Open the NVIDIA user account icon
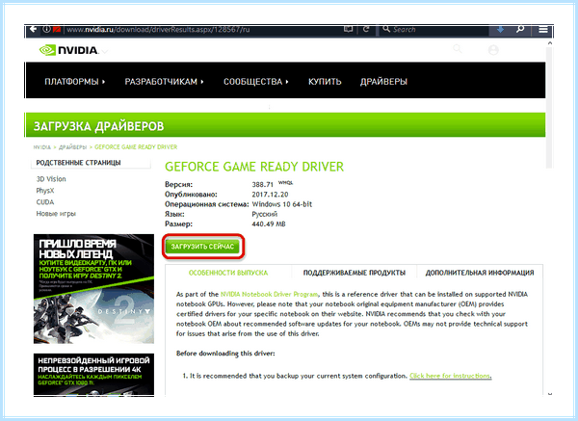 click(493, 50)
